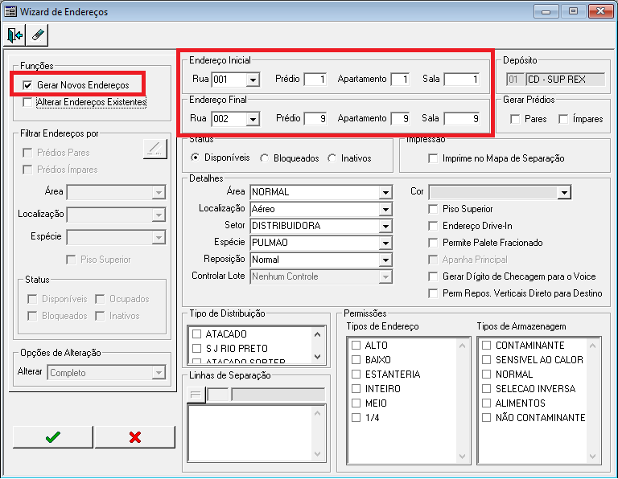
Task: Check the Piso Superior option in Detalhes
Action: (x=433, y=209)
